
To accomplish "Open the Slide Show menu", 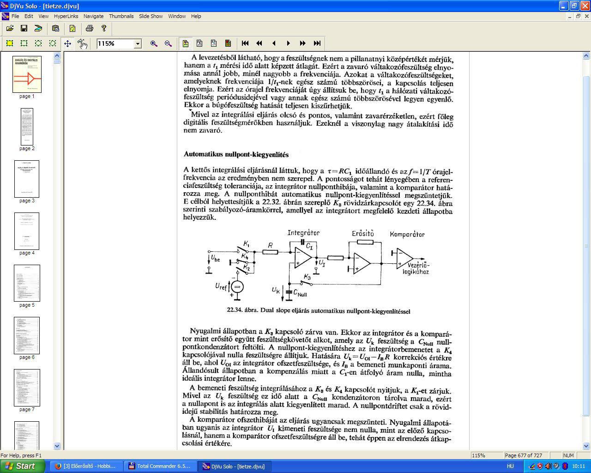I will click(x=151, y=16).
